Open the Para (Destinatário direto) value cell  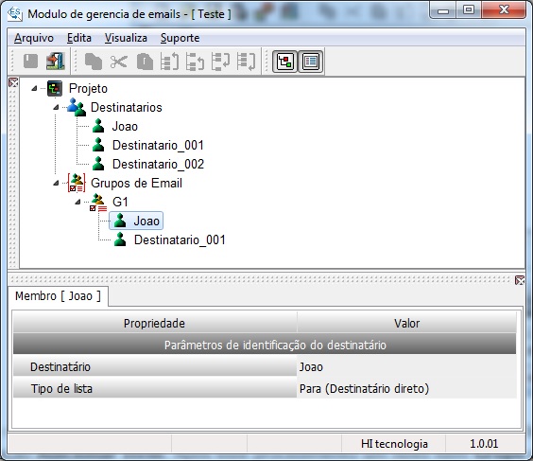click(x=406, y=388)
